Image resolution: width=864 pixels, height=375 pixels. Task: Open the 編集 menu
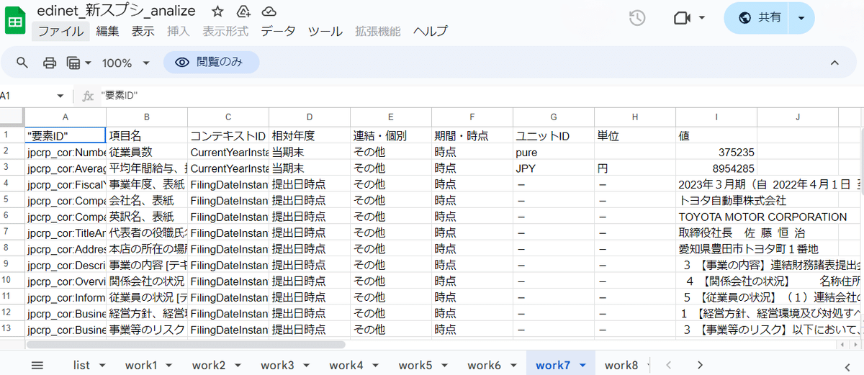click(x=107, y=31)
